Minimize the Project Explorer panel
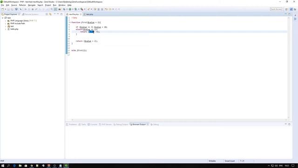Screen dimensions: 298x168 tap(58, 14)
